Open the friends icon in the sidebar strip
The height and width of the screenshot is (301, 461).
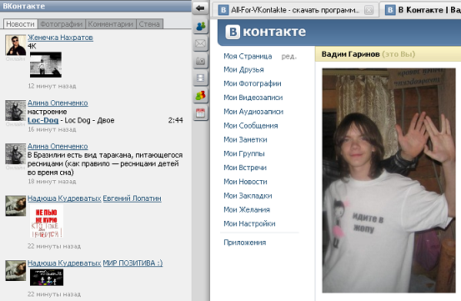[200, 27]
